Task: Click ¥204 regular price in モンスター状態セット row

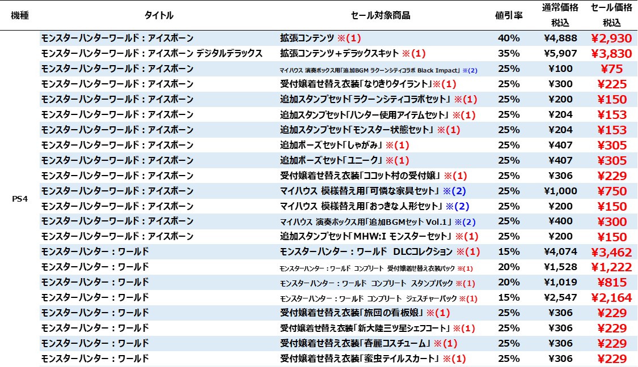Action: 560,130
